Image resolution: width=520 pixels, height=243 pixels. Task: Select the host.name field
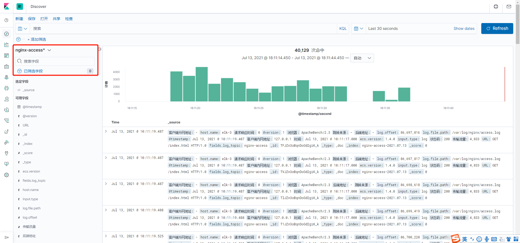tap(31, 190)
